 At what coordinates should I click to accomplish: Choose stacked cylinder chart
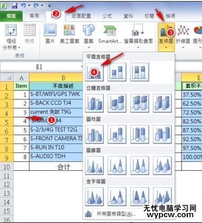coord(117,134)
